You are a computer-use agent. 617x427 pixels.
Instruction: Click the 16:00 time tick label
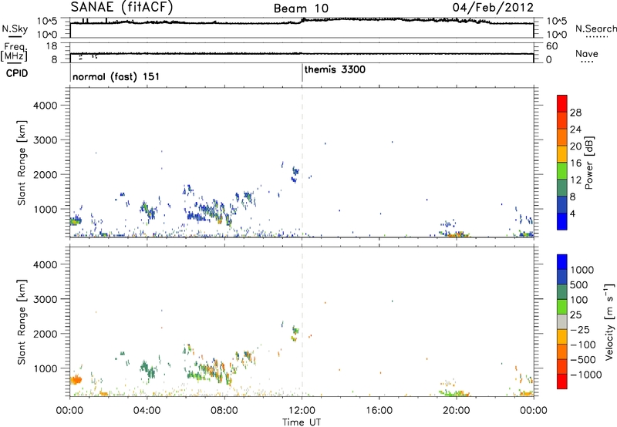pyautogui.click(x=379, y=411)
